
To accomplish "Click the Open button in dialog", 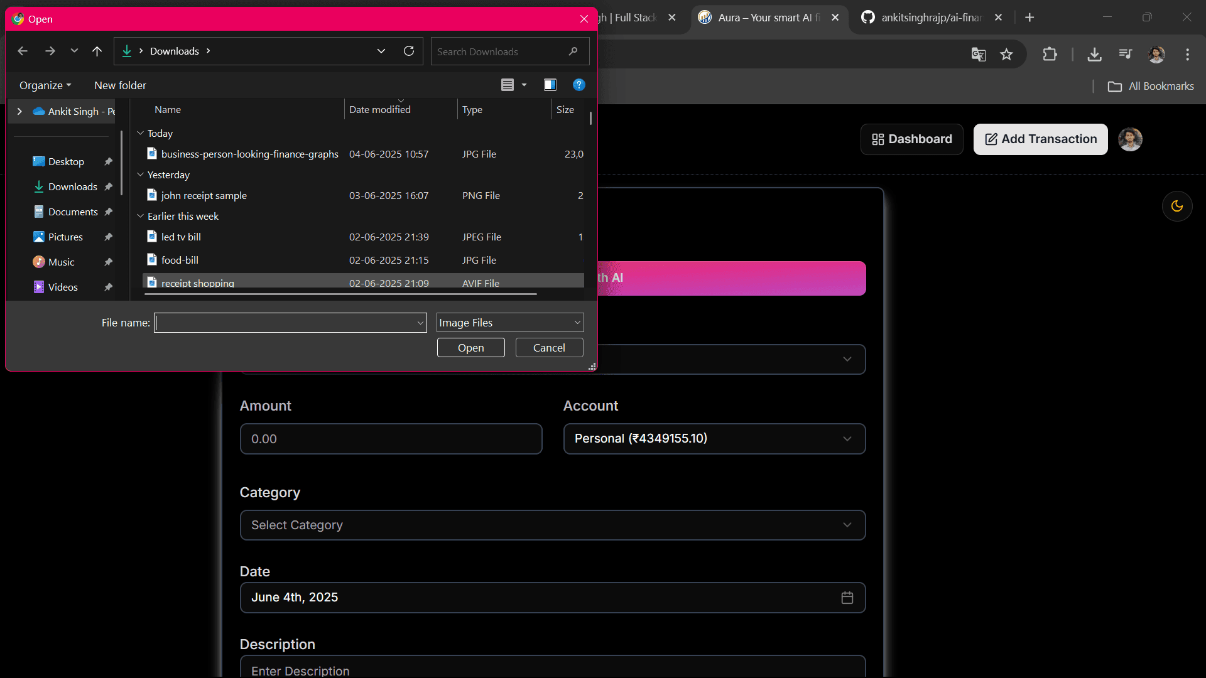I will [470, 348].
